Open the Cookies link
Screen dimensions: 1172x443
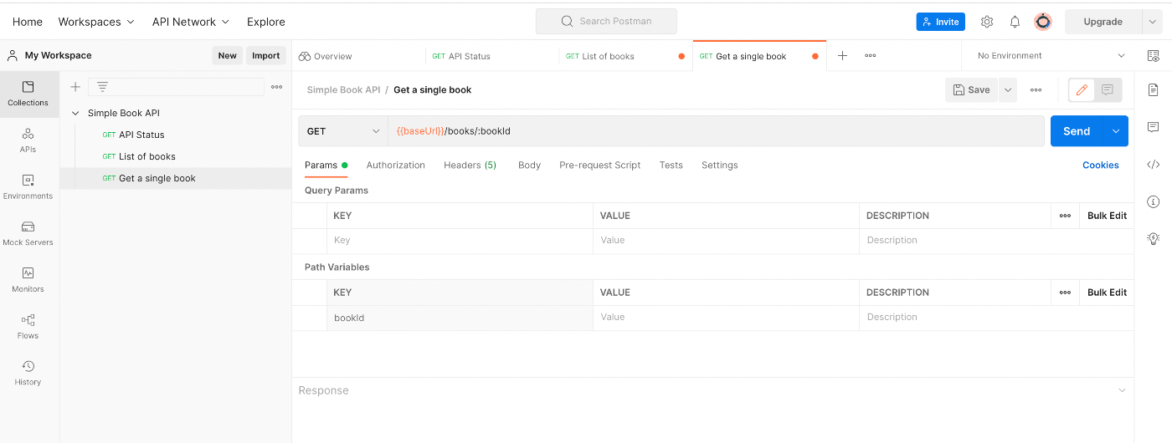tap(1101, 165)
